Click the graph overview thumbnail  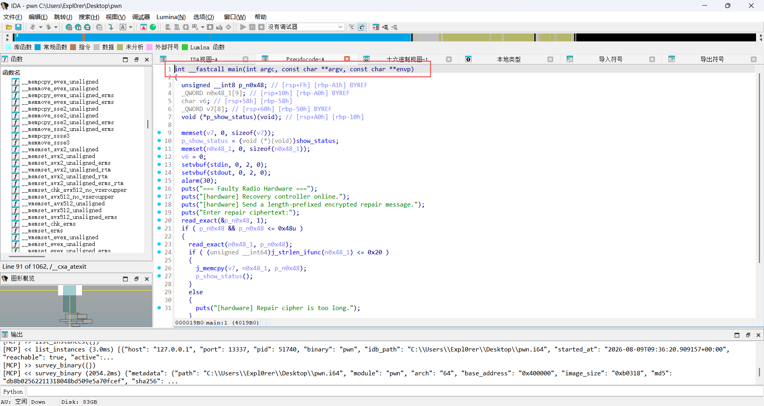(76, 306)
